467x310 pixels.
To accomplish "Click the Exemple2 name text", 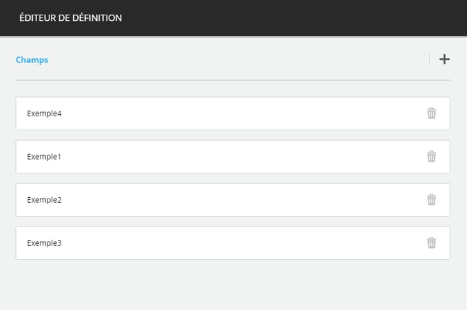I will pyautogui.click(x=44, y=200).
